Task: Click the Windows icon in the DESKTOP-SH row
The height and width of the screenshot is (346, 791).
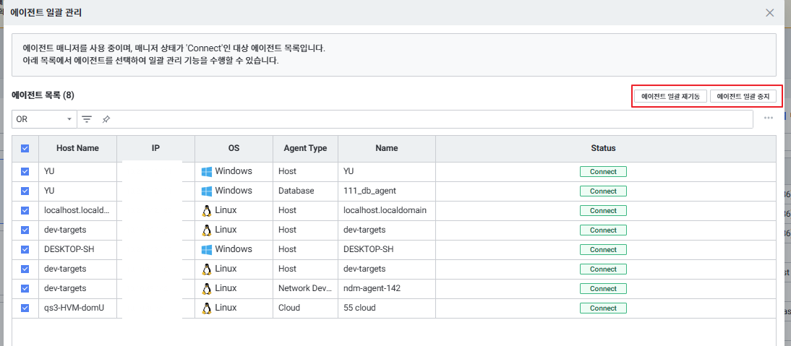Action: [207, 249]
